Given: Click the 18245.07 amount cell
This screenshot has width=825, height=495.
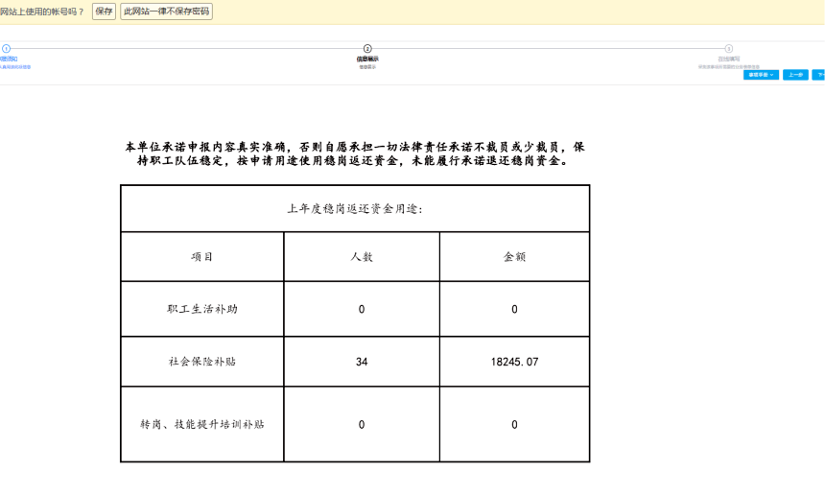Looking at the screenshot, I should click(514, 362).
